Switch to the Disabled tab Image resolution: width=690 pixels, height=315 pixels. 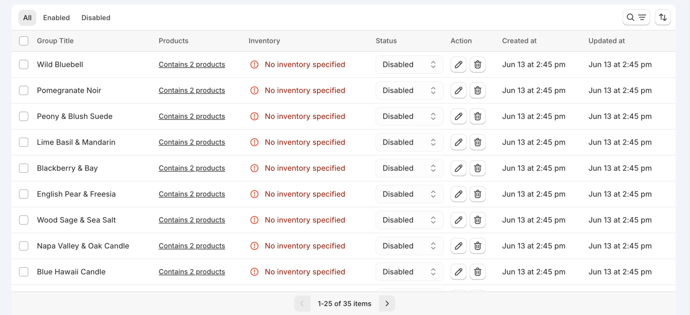point(96,17)
